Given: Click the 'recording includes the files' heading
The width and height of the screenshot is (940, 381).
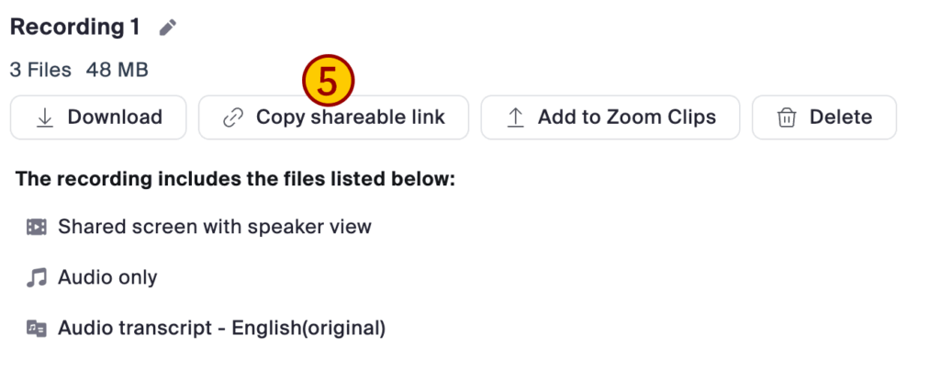Looking at the screenshot, I should coord(235,179).
